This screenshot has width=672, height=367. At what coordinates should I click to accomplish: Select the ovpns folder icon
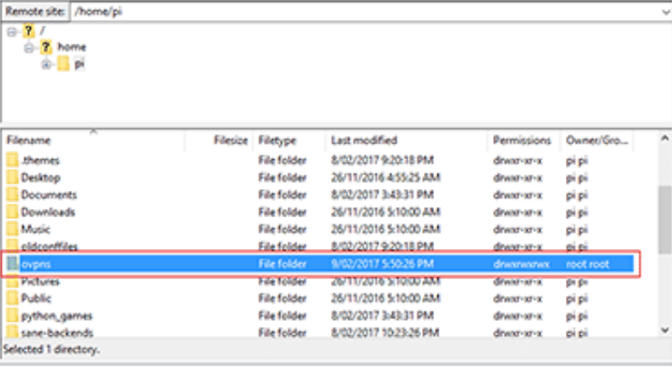tap(12, 264)
